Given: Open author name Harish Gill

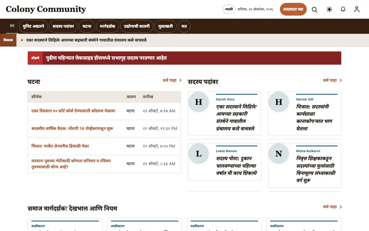Looking at the screenshot, I should (305, 99).
